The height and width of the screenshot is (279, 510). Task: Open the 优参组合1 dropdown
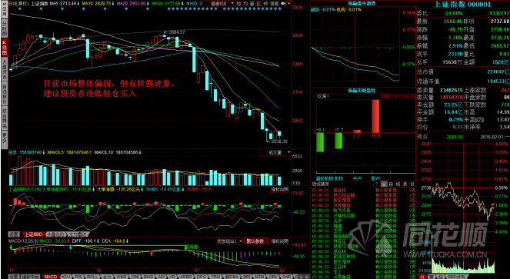tap(230, 241)
